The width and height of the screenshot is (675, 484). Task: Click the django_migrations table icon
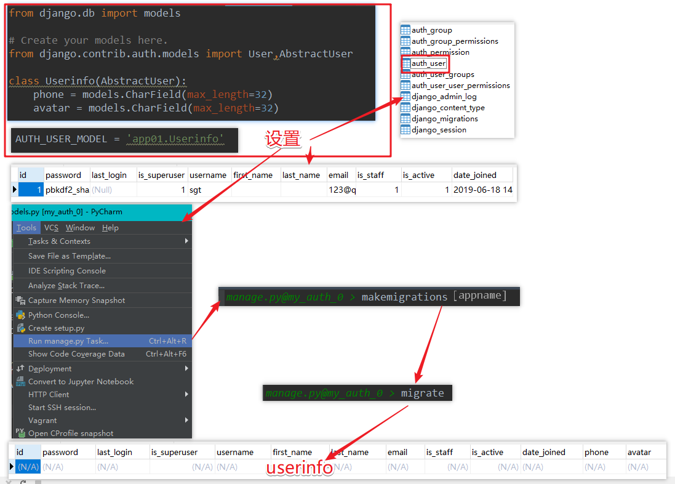point(405,118)
